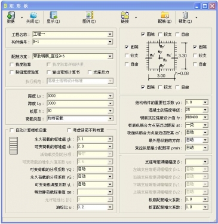This screenshot has height=224, width=218.
Task: Click the 链接 toolbar icon
Action: (125, 16)
